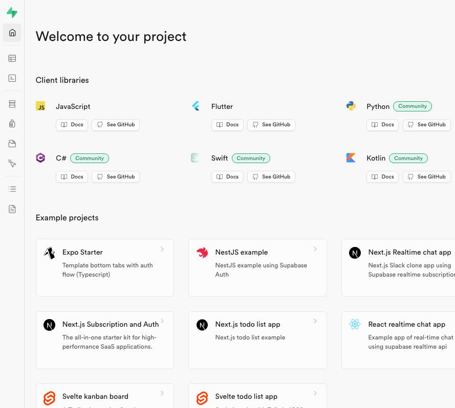The width and height of the screenshot is (455, 408).
Task: Open the Edge Functions cursor icon
Action: pos(12,164)
